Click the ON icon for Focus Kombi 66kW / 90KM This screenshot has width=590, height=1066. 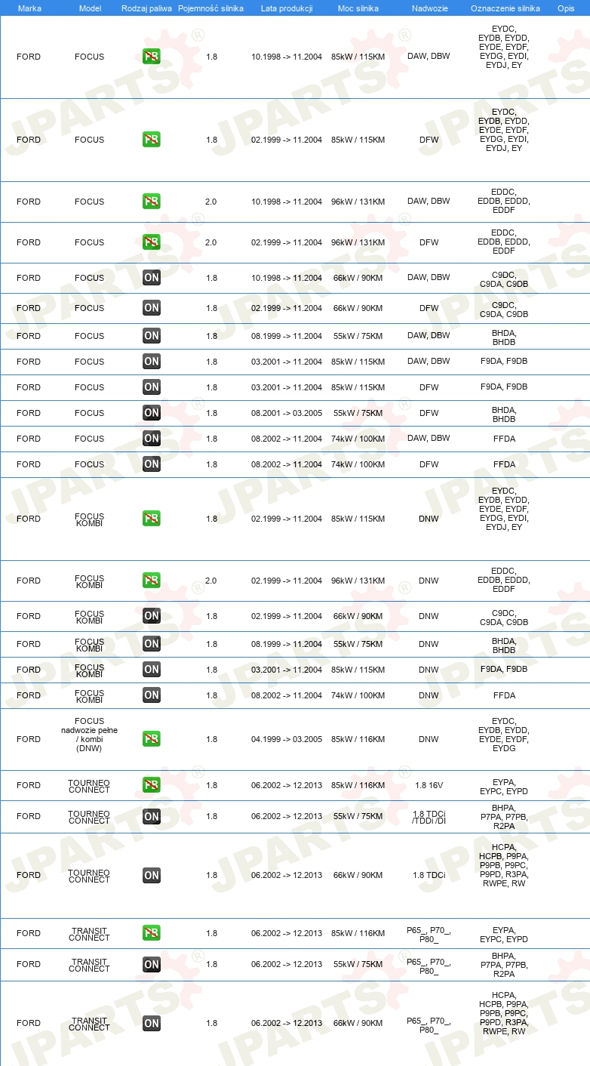pyautogui.click(x=152, y=616)
